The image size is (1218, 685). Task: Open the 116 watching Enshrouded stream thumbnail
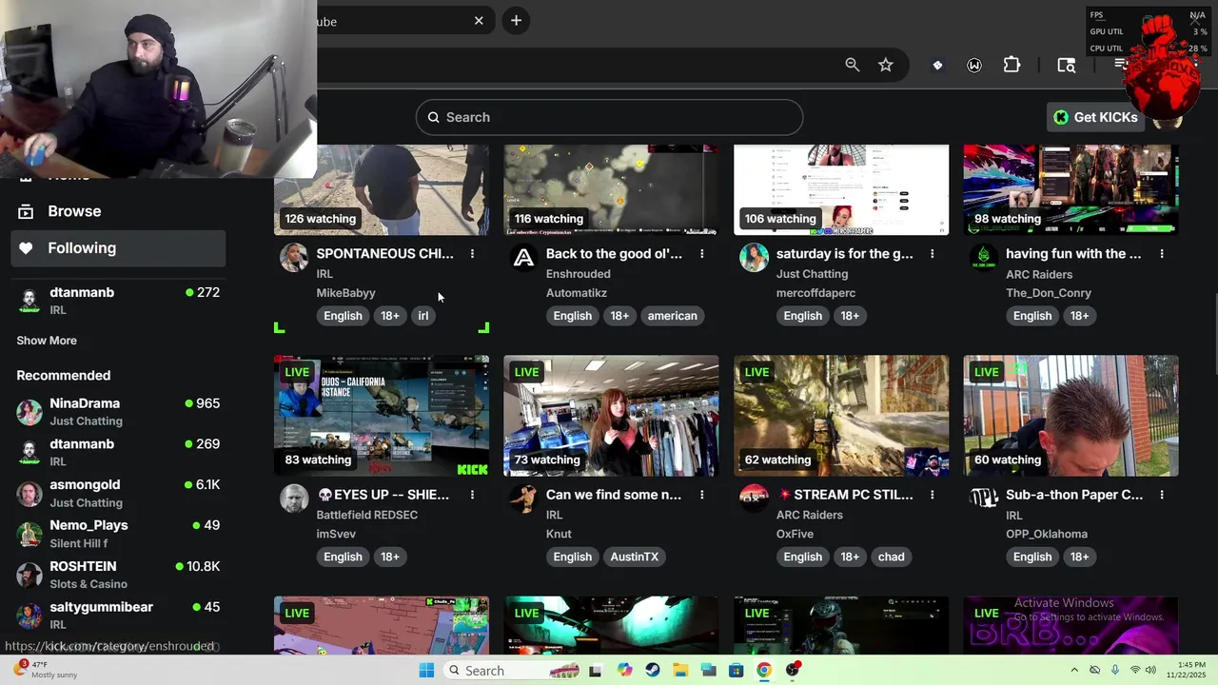[611, 190]
